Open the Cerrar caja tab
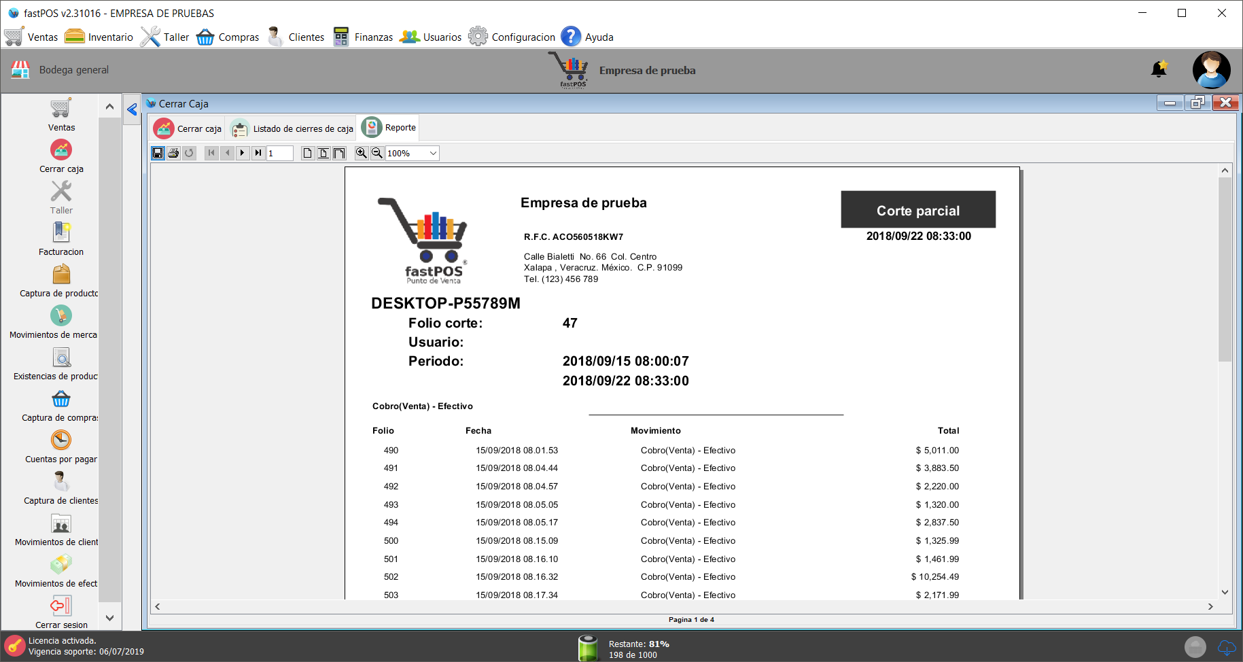 click(x=188, y=128)
